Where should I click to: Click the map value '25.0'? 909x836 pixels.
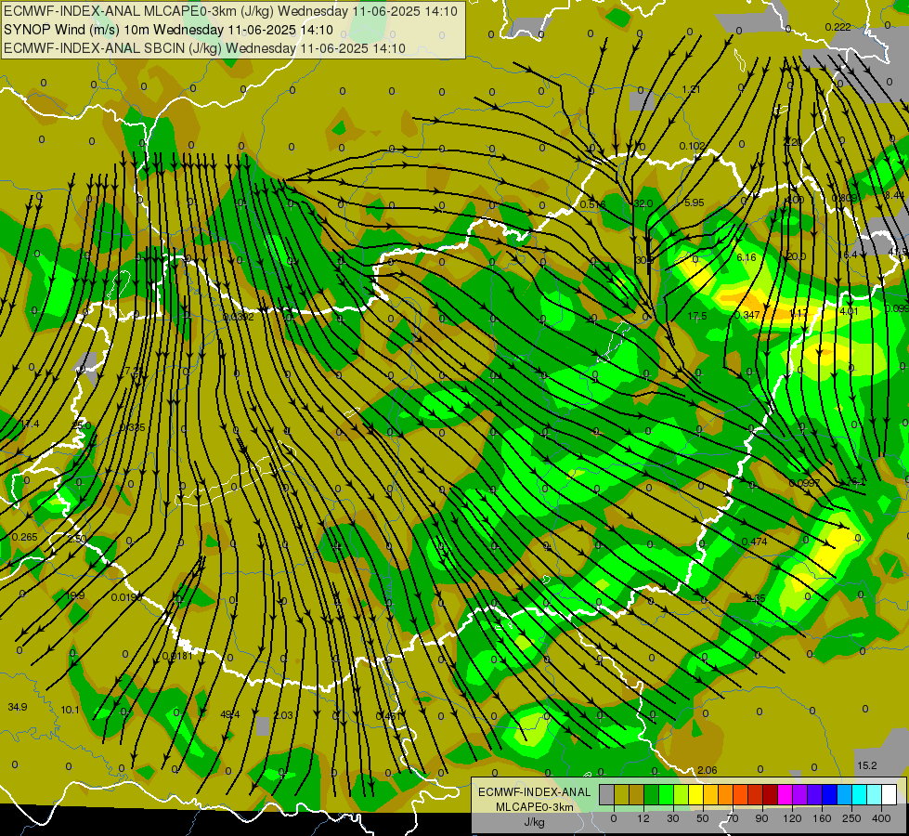click(81, 425)
